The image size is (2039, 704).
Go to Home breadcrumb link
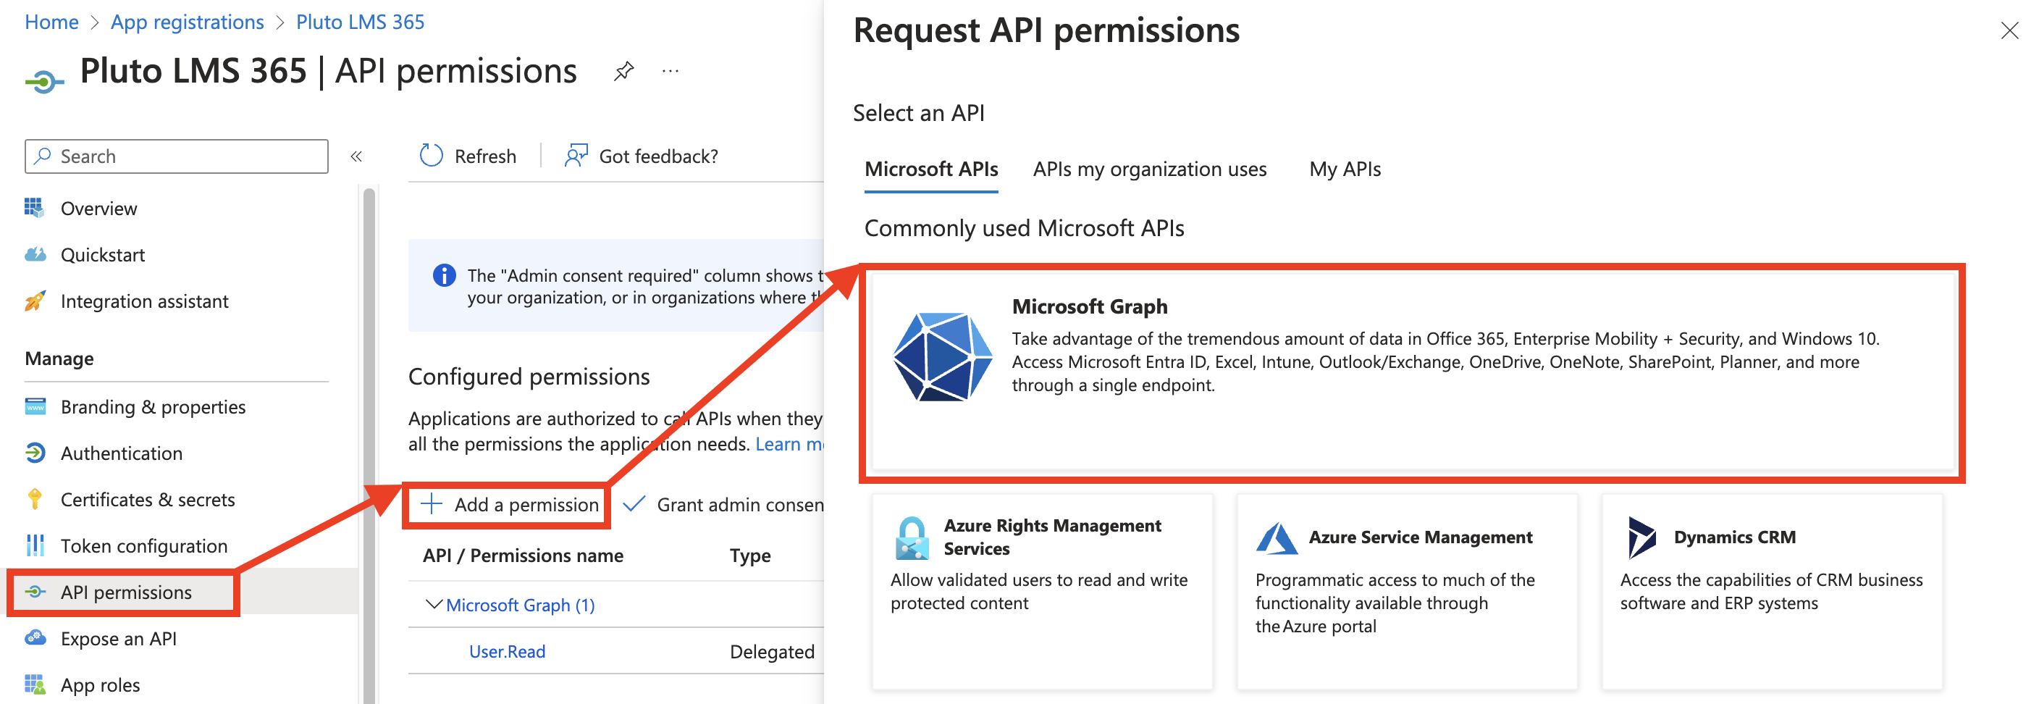click(51, 22)
